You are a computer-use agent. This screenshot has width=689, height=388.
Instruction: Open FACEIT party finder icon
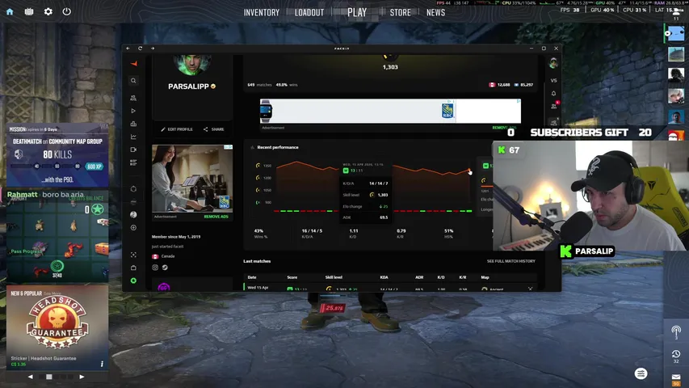[x=133, y=98]
